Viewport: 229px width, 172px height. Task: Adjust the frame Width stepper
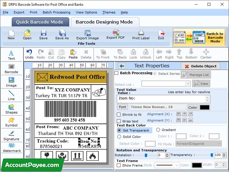[x=224, y=165]
